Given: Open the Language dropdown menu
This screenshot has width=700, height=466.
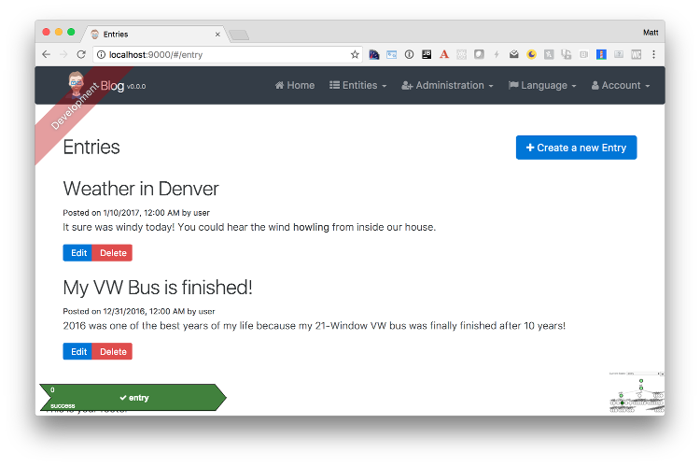Looking at the screenshot, I should click(x=542, y=85).
